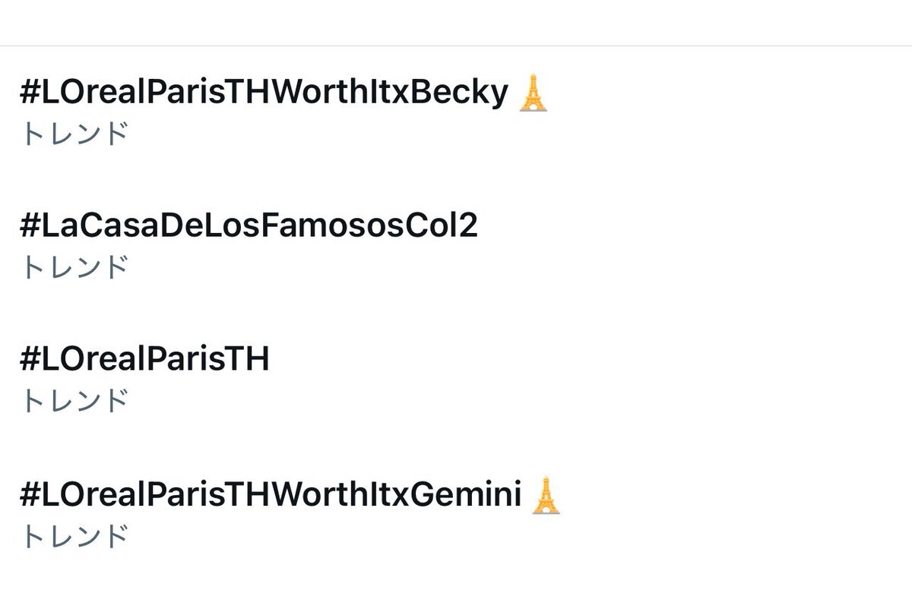The height and width of the screenshot is (596, 912).
Task: Tap the トレンド label under #LaCasaDeLosFamososCol2
Action: pos(74,267)
